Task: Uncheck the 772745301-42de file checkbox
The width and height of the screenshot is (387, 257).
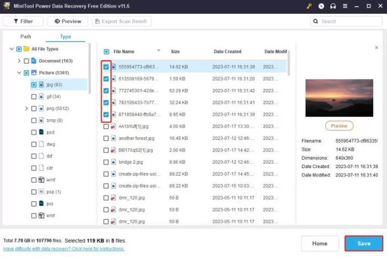Action: point(106,91)
